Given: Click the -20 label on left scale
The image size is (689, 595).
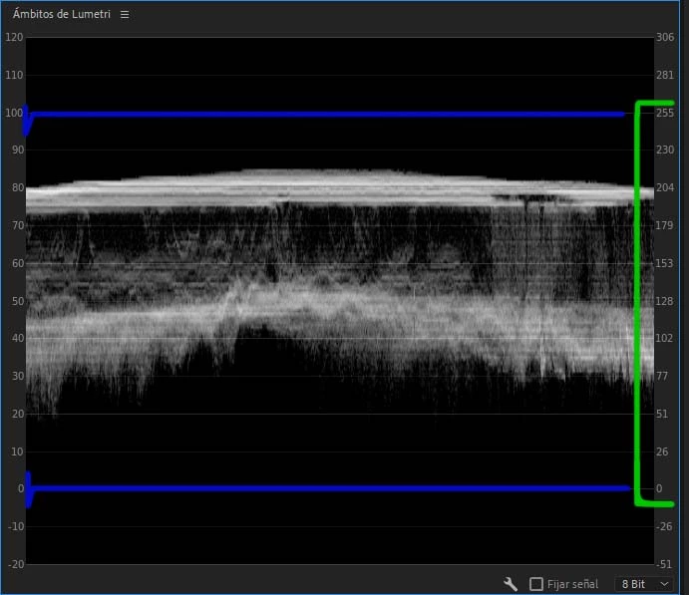Looking at the screenshot, I should [x=16, y=564].
